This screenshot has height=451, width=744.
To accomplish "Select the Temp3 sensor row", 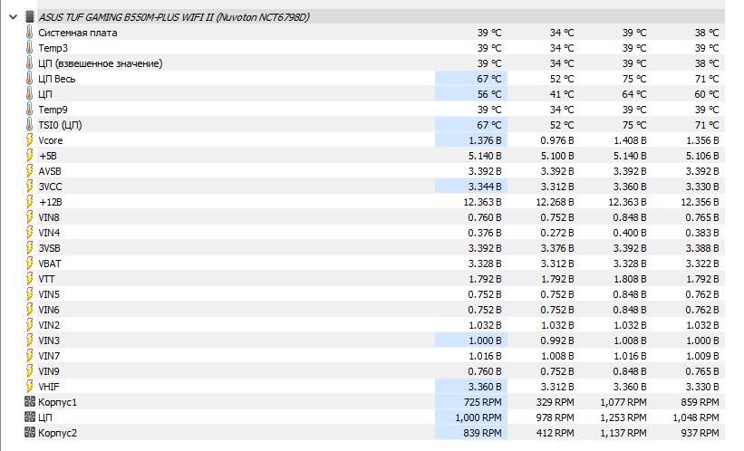I will 53,48.
